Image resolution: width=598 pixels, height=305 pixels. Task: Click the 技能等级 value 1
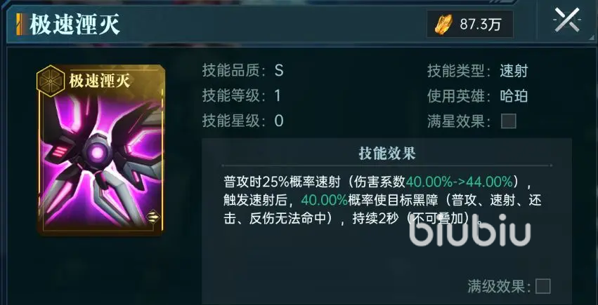click(278, 96)
